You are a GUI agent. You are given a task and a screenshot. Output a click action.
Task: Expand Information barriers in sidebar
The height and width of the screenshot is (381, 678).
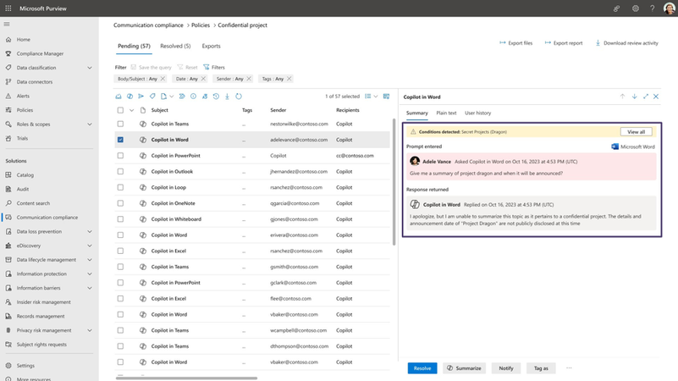click(90, 288)
